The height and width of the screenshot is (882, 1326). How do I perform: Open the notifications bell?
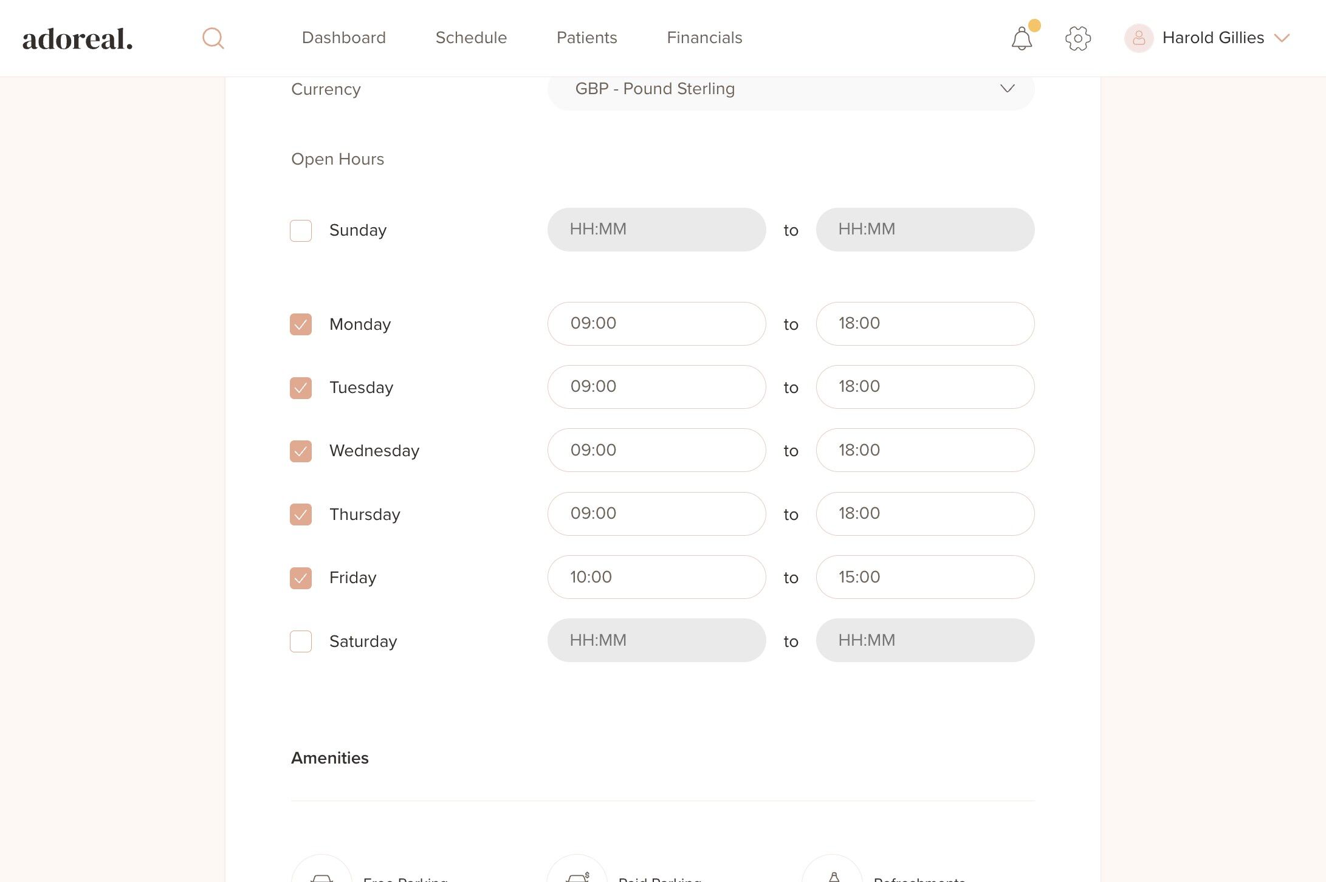click(x=1022, y=39)
